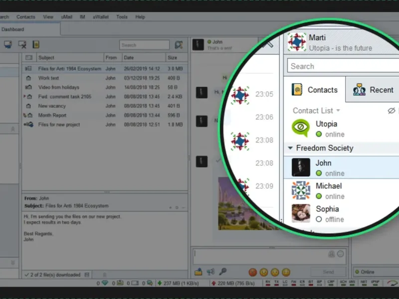Click the status bar contact requests icon
The width and height of the screenshot is (399, 299).
pyautogui.click(x=120, y=283)
